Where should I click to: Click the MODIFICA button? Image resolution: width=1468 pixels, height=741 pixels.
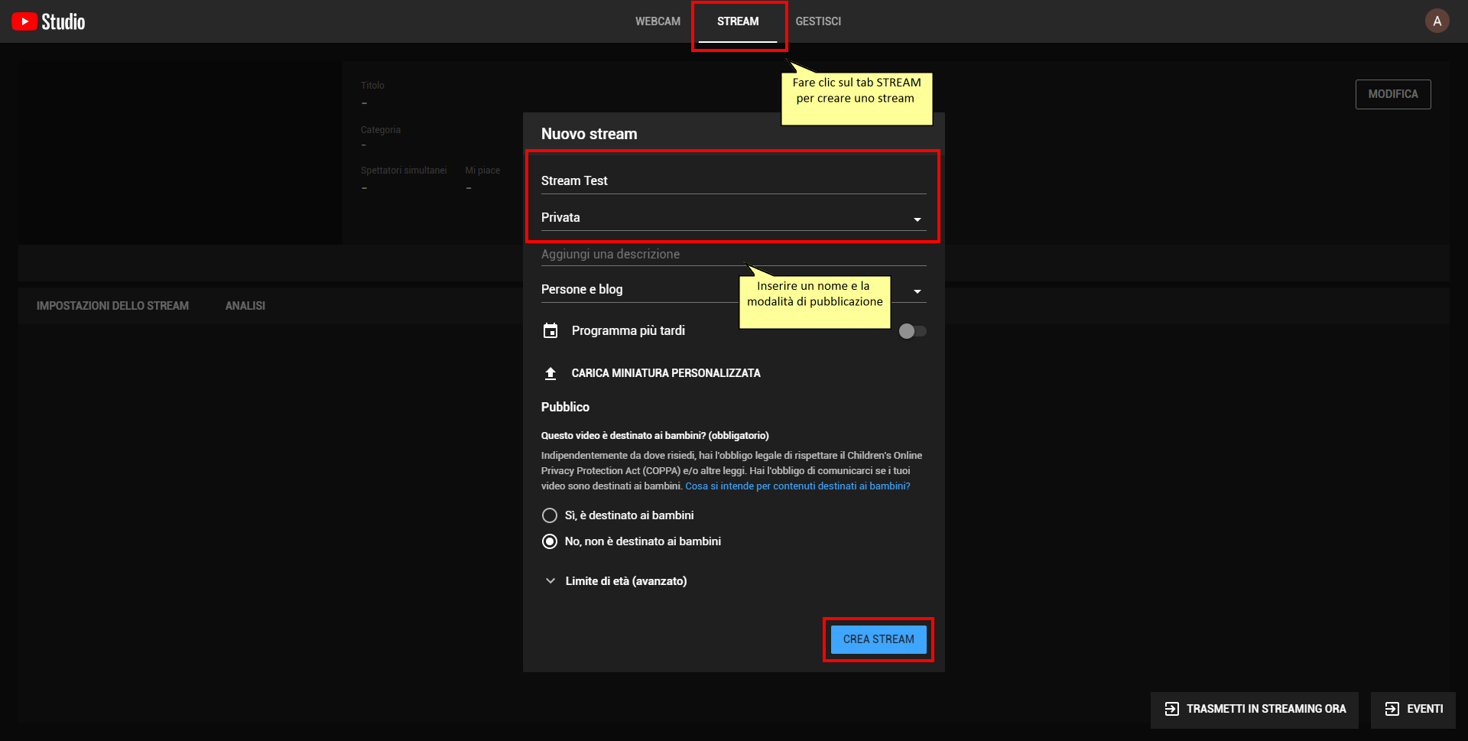tap(1392, 94)
